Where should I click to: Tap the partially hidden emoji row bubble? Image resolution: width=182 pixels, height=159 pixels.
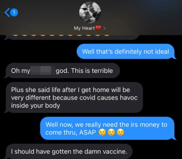72,37
